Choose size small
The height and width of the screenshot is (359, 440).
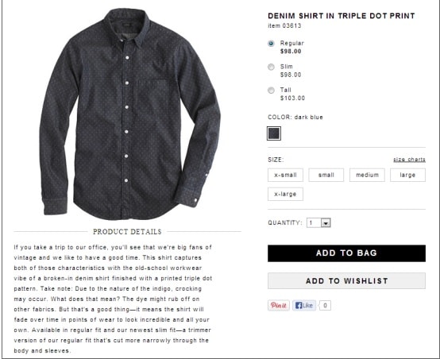point(326,175)
